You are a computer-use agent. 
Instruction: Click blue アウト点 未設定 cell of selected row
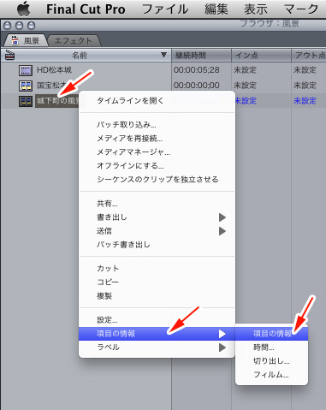click(305, 101)
